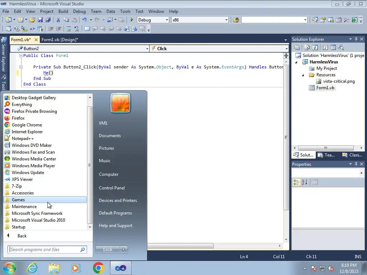367x275 pixels.
Task: Select vista-critical.png in Solution Explorer
Action: tap(339, 81)
